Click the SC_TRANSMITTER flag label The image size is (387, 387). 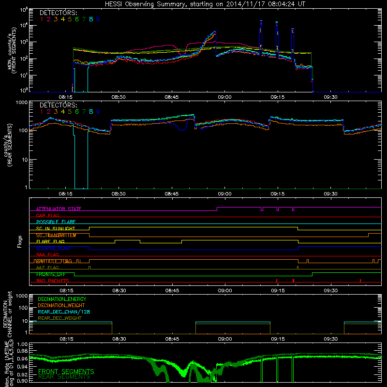[x=56, y=235]
